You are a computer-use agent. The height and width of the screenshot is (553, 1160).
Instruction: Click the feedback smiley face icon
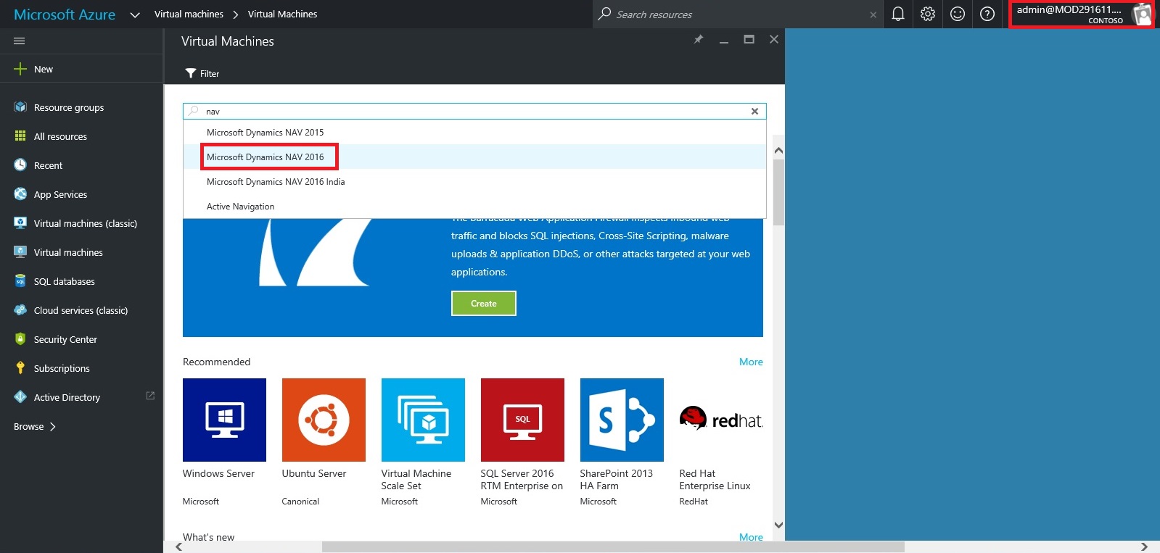point(957,14)
